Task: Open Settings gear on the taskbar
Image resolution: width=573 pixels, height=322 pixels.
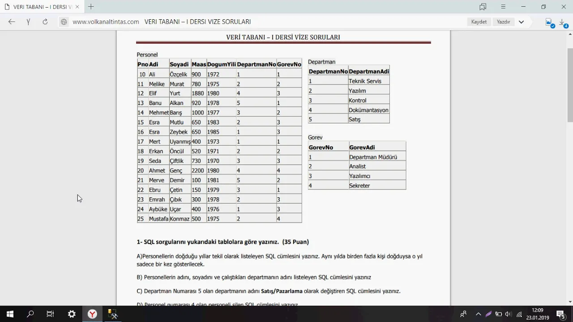Action: pos(72,314)
